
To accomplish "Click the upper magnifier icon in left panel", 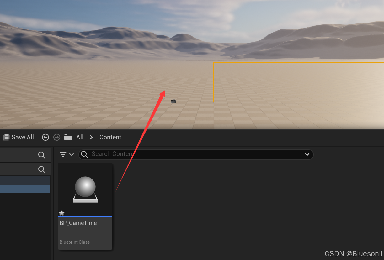I will coord(41,155).
